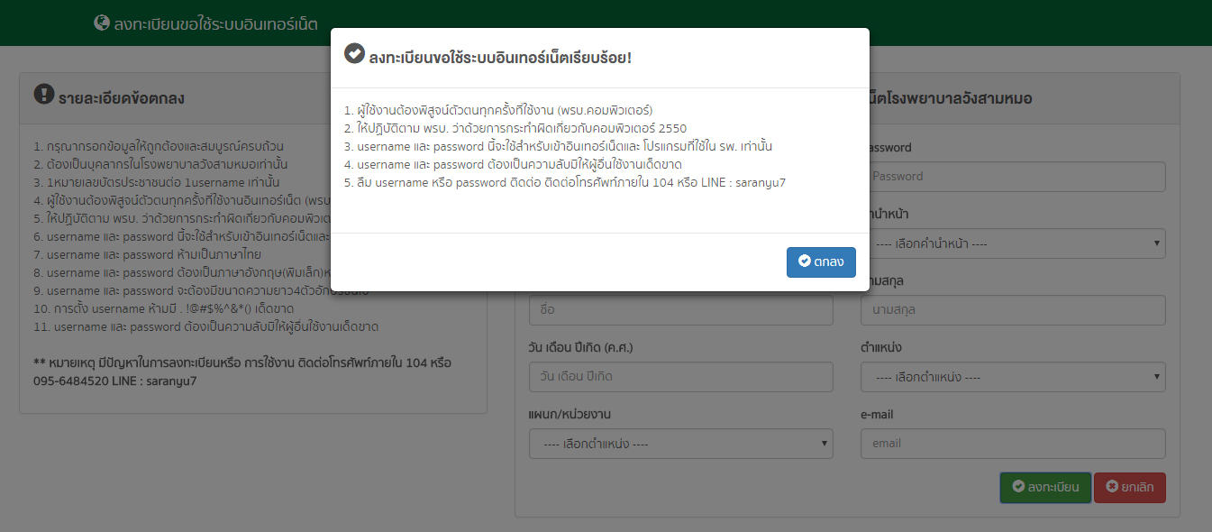Click the checkmark icon on the ลงทะเบียน button
1212x532 pixels.
1018,487
